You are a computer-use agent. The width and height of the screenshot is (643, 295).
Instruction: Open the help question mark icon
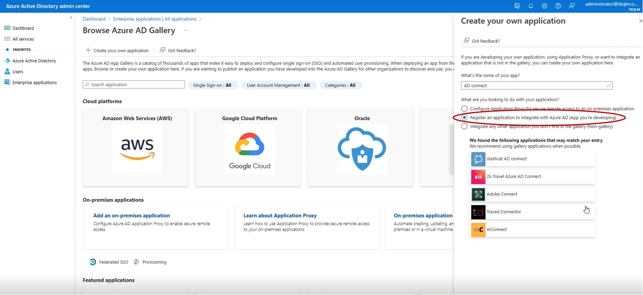[x=558, y=6]
